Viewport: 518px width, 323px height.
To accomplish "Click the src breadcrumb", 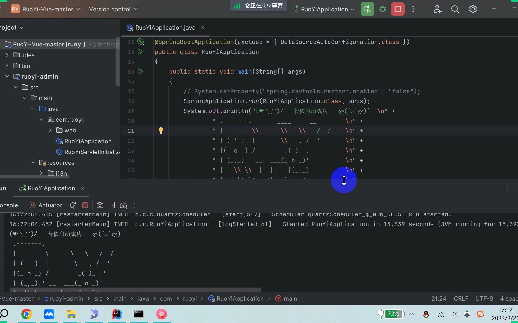I will click(98, 298).
